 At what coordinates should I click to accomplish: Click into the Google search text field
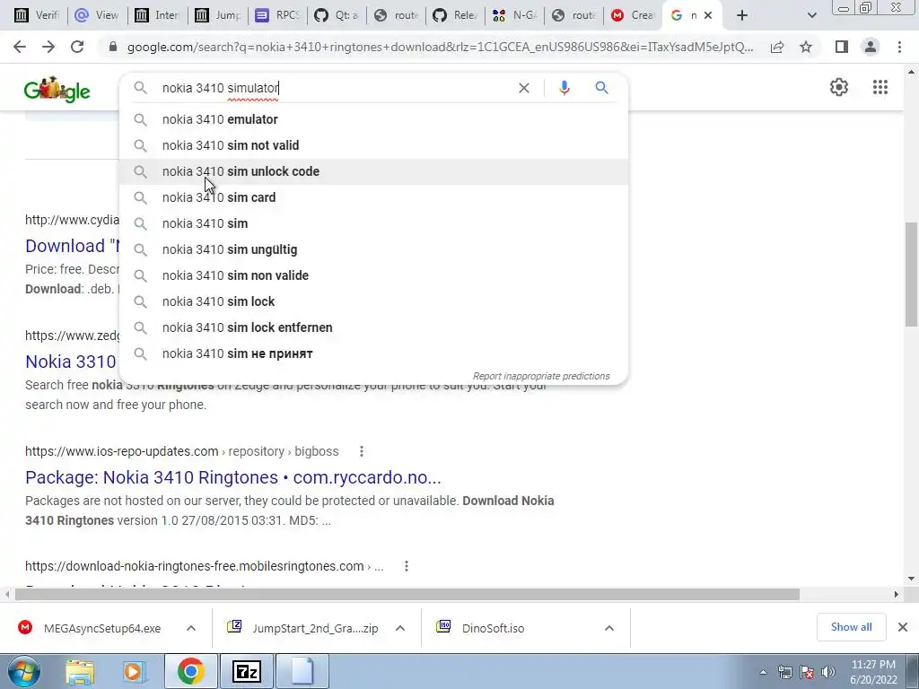coord(334,88)
